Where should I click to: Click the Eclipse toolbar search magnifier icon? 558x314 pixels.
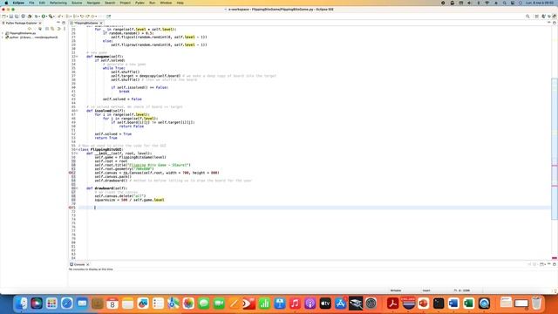coord(527,17)
